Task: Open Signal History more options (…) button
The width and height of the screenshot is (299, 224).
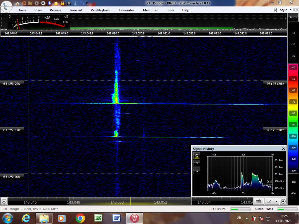Action: click(197, 171)
